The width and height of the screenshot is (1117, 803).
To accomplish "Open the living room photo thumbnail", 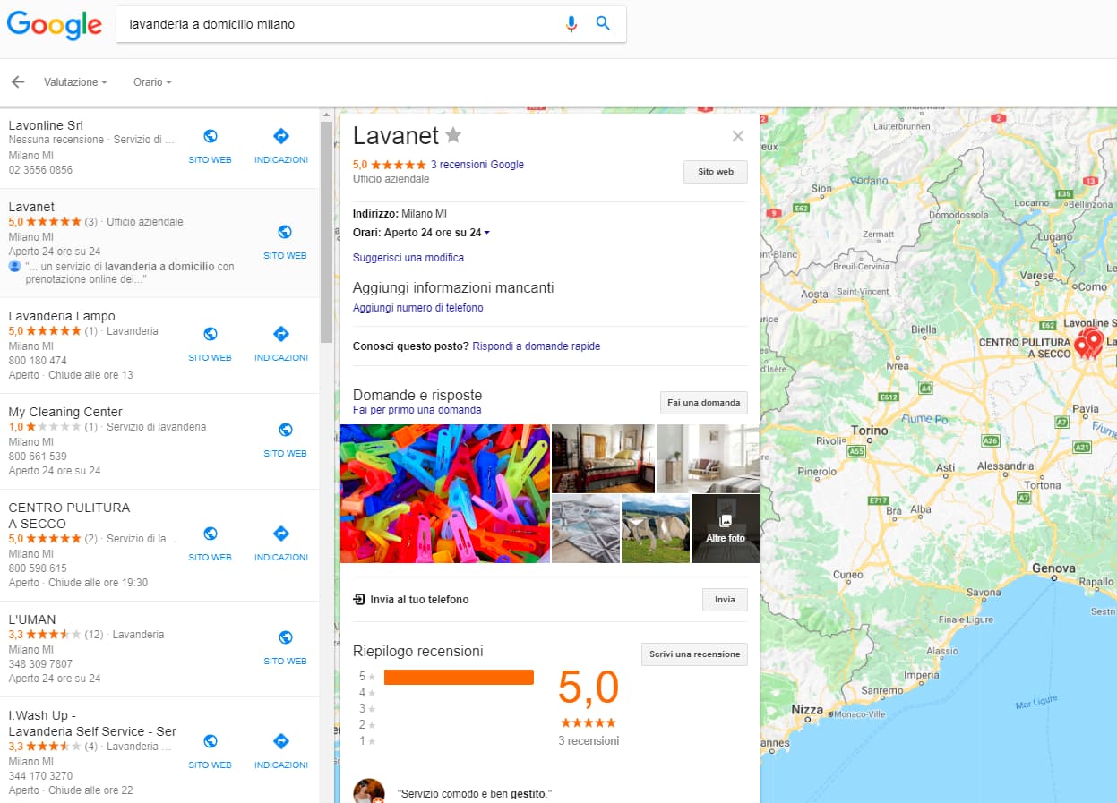I will [x=708, y=458].
